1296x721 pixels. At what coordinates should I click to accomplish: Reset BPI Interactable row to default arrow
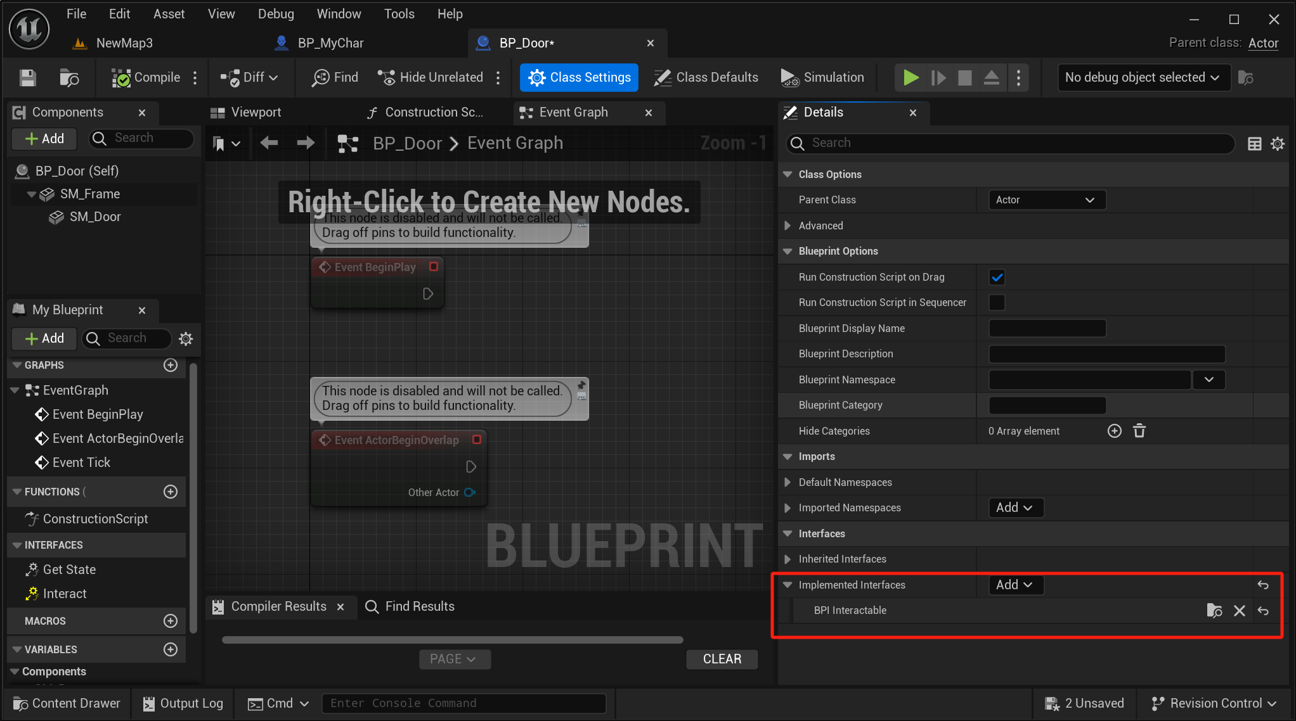click(1263, 611)
